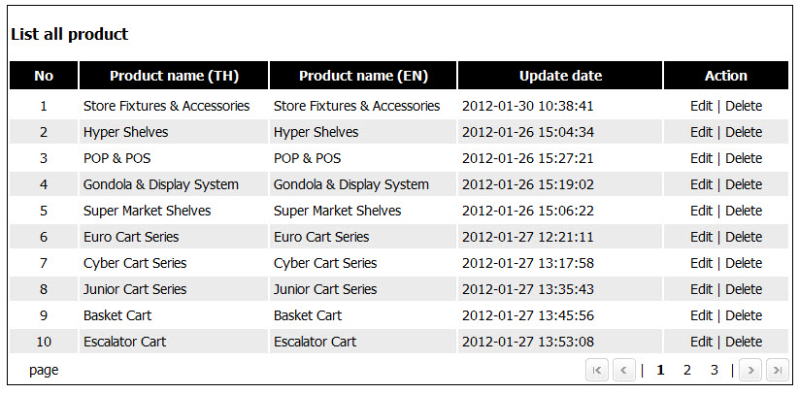Edit the Basket Cart product
This screenshot has width=799, height=394.
701,315
